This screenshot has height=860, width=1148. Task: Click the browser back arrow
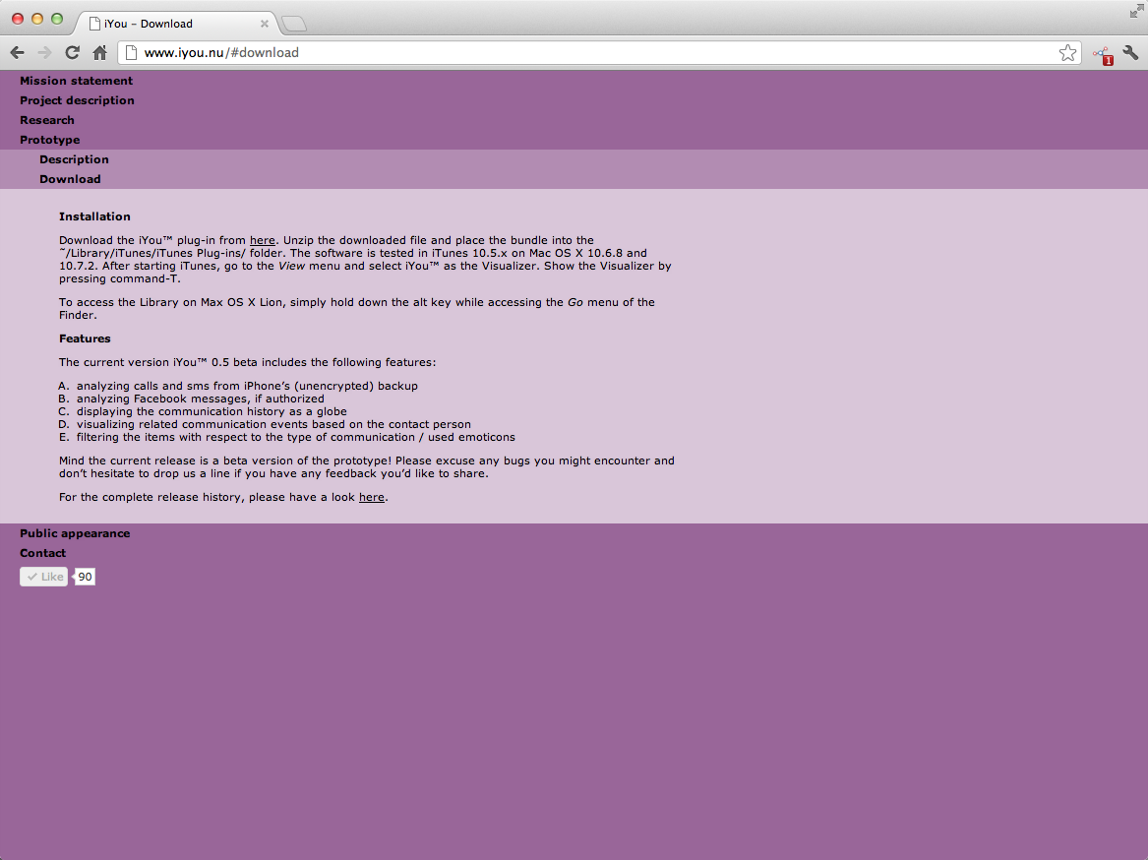tap(17, 53)
